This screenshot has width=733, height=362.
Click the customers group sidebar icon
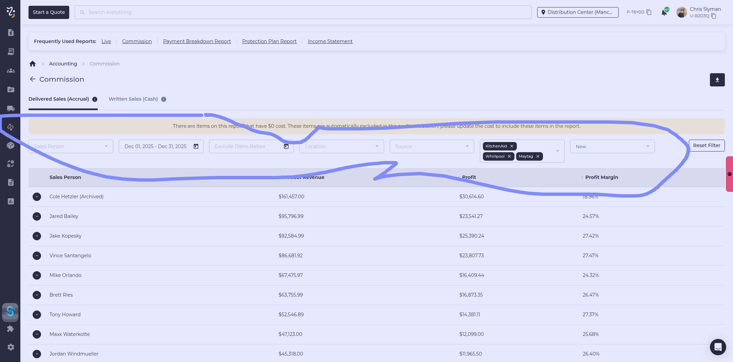click(11, 71)
